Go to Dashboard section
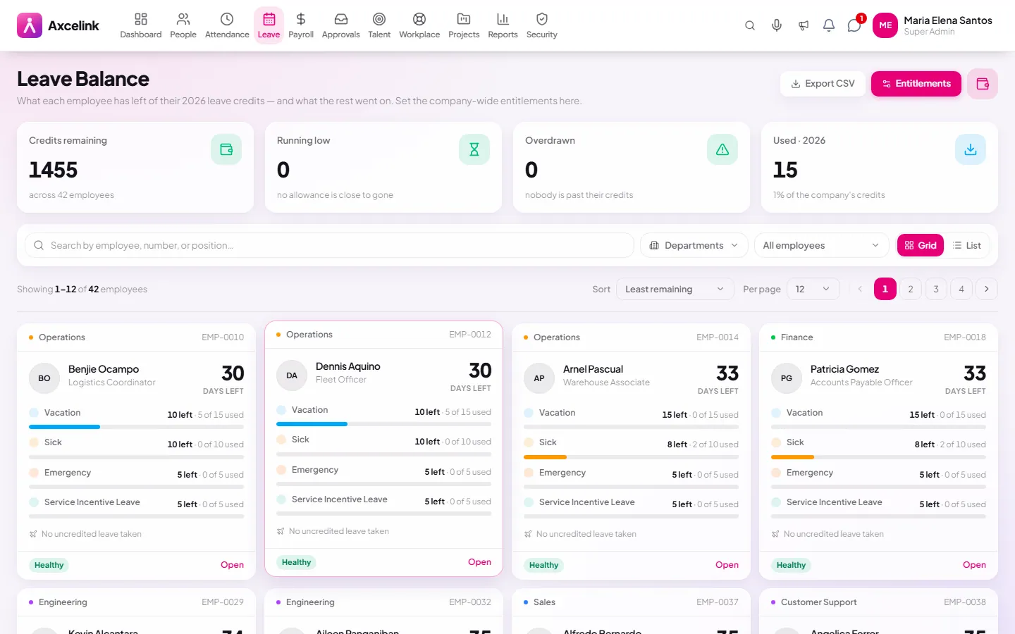Viewport: 1015px width, 634px height. [141, 25]
